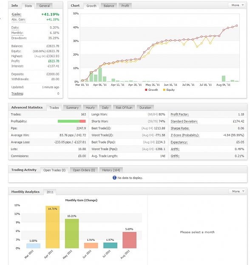Select the Jun 2011 orange bar
250x265 pixels.
coord(91,245)
